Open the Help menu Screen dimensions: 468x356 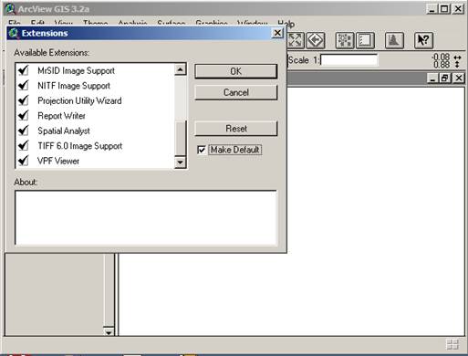286,24
